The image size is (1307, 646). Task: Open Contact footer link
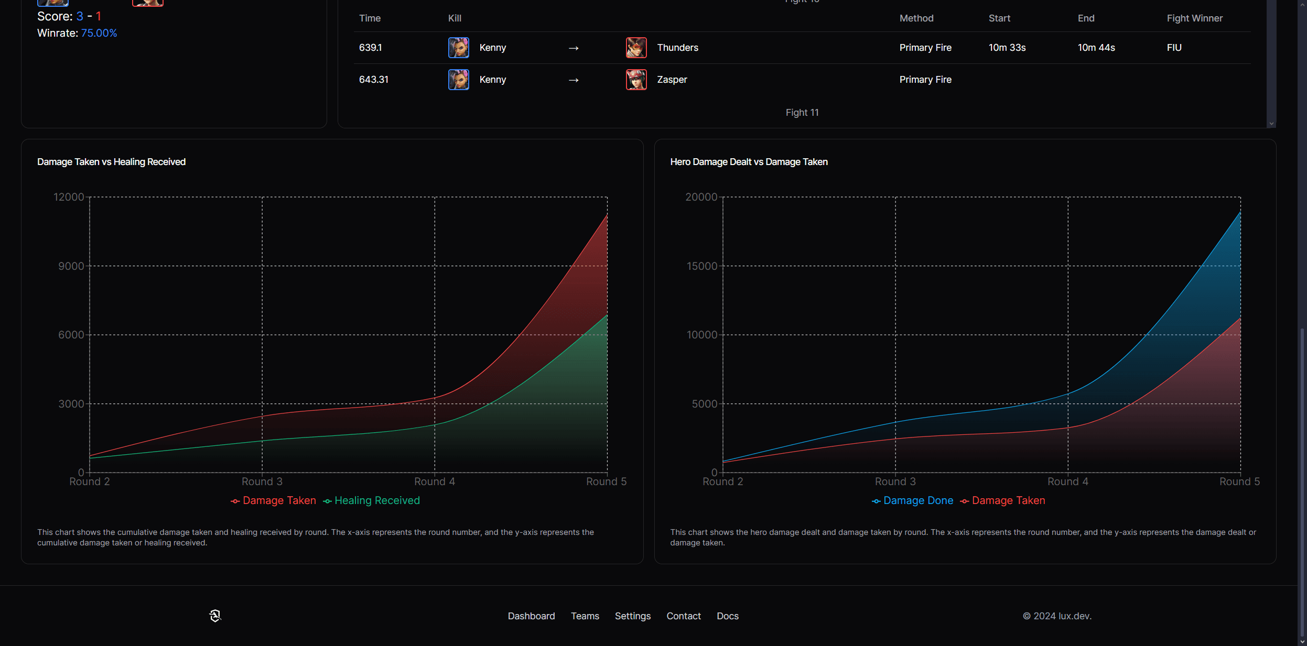[684, 616]
